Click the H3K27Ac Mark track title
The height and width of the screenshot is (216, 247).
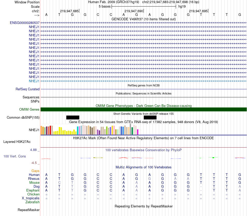pos(144,138)
